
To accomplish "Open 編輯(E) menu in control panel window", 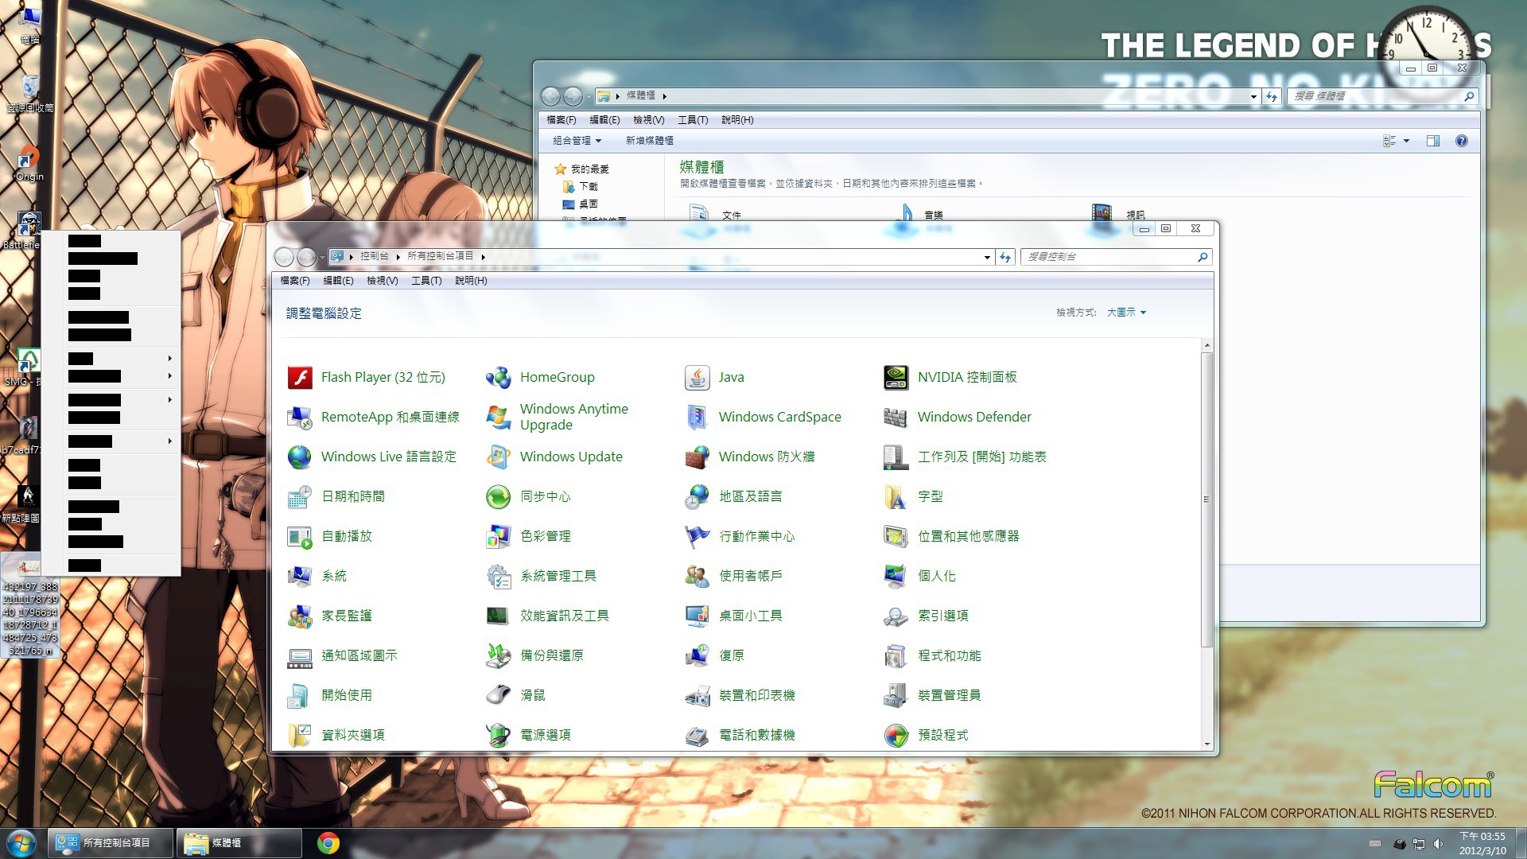I will tap(338, 281).
